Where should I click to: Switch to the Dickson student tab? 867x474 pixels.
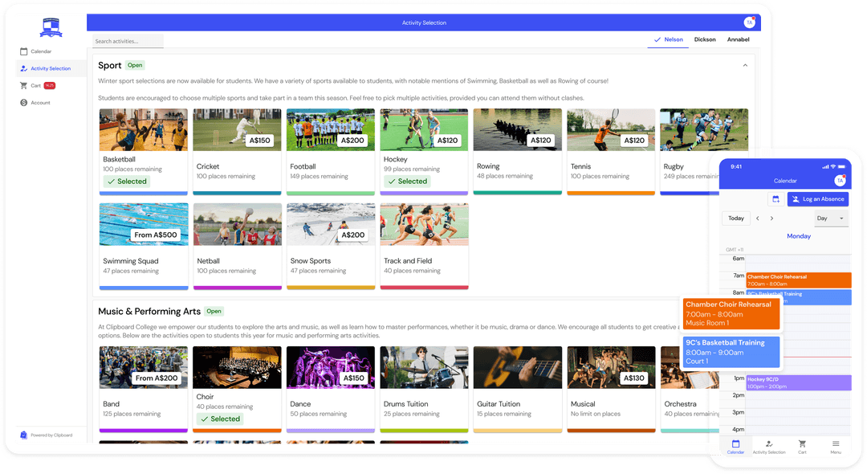(705, 39)
